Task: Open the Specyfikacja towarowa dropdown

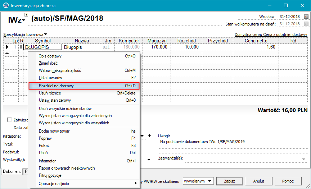Action: click(46, 34)
